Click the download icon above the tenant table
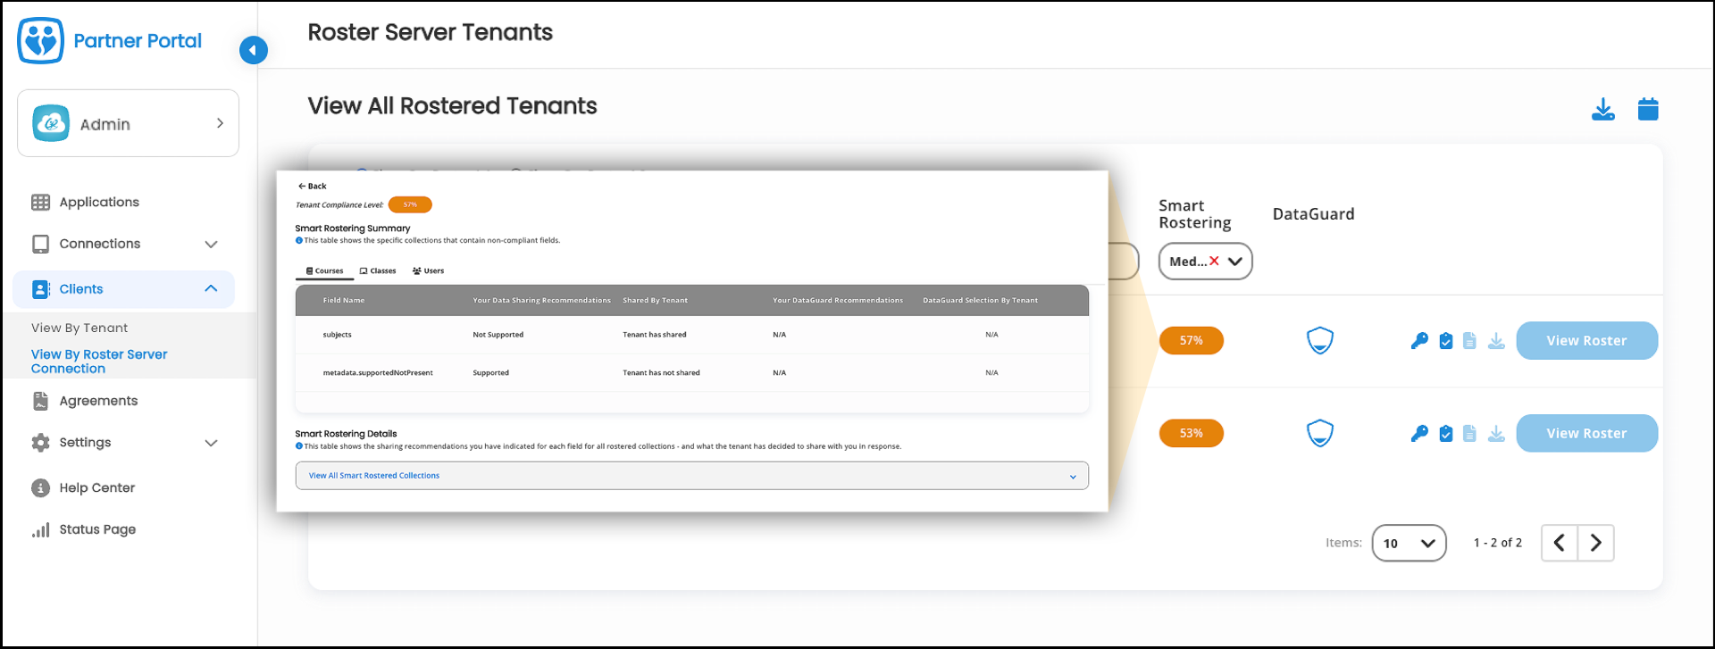The image size is (1715, 649). [1602, 110]
